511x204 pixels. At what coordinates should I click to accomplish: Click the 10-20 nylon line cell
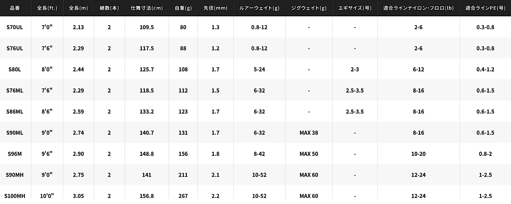419,154
